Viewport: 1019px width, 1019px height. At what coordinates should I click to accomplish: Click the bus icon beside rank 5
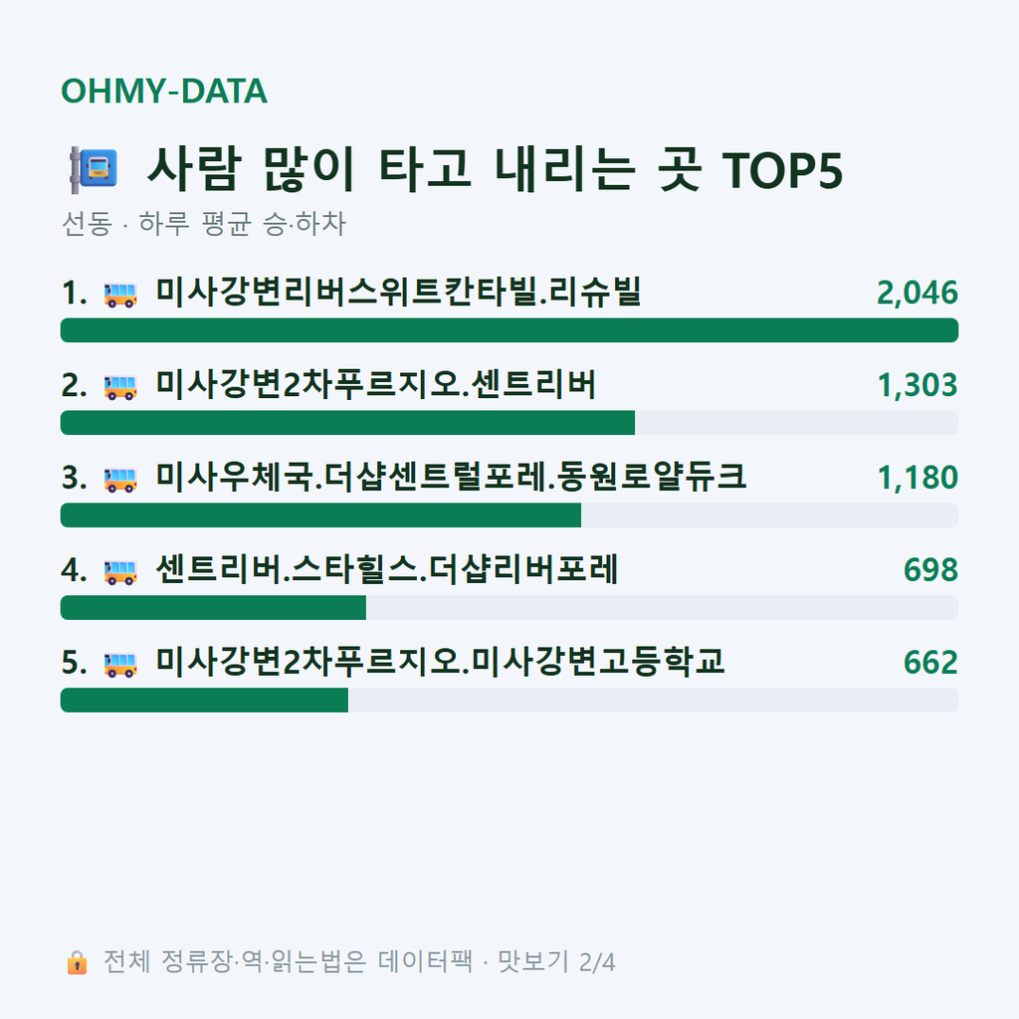pyautogui.click(x=120, y=665)
